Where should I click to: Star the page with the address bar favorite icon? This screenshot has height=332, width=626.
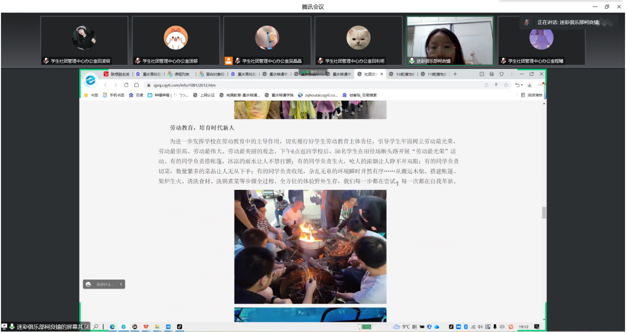click(506, 85)
